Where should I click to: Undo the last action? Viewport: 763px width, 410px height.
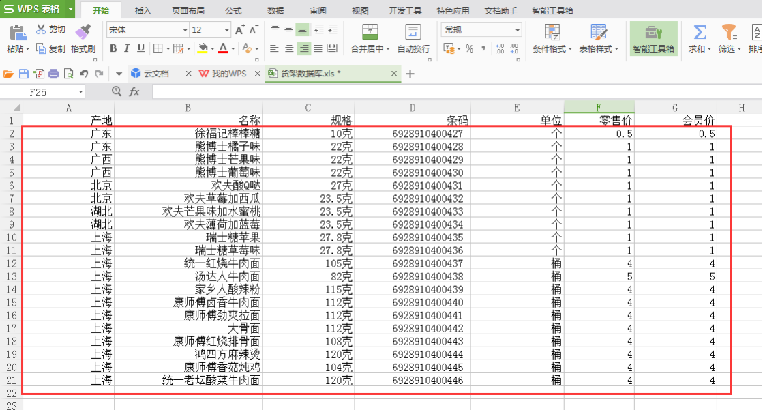[84, 74]
